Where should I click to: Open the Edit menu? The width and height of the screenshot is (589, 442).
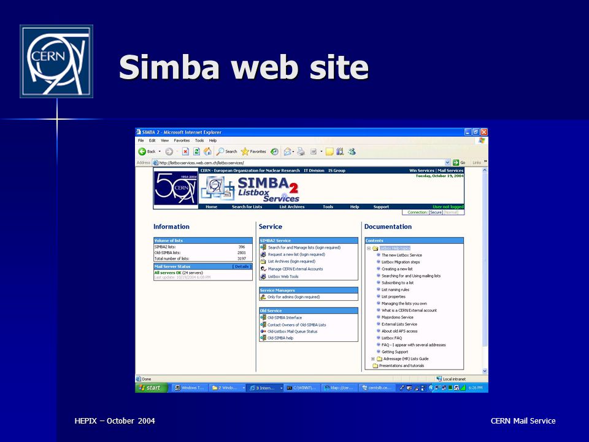[x=152, y=141]
